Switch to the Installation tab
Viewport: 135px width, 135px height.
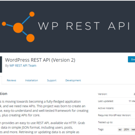tap(31, 80)
